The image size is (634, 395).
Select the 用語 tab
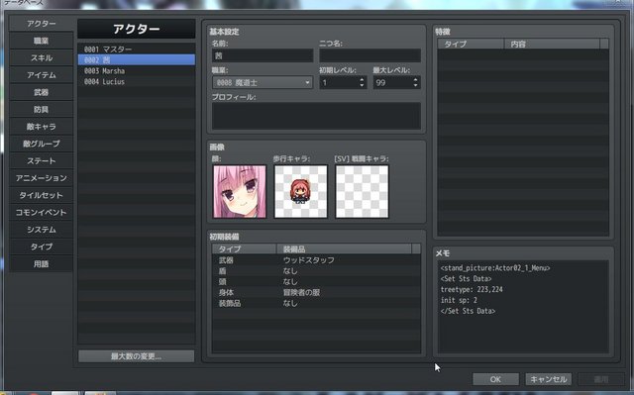click(x=42, y=264)
